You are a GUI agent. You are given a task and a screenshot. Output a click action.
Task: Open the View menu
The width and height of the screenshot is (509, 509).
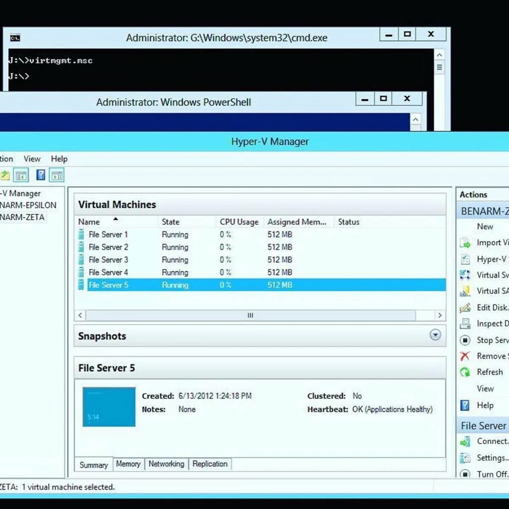pyautogui.click(x=32, y=159)
